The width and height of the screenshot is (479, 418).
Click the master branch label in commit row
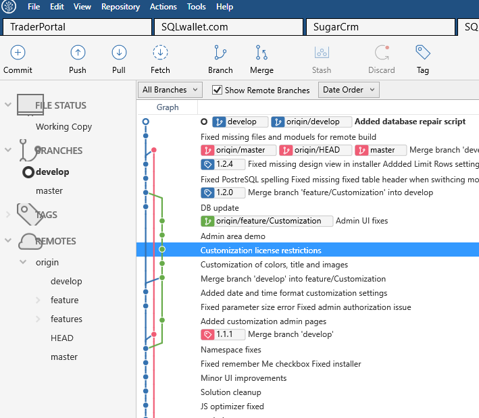[380, 150]
